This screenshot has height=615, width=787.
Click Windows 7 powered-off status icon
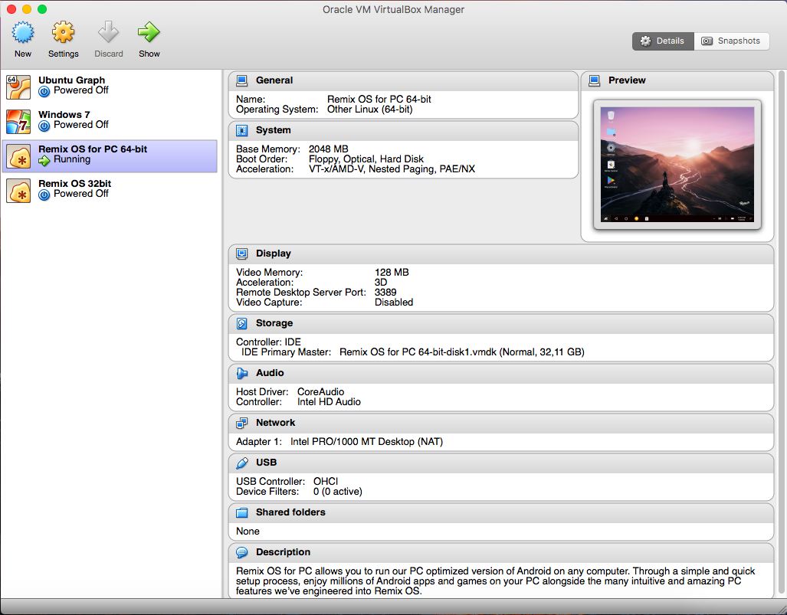click(44, 126)
